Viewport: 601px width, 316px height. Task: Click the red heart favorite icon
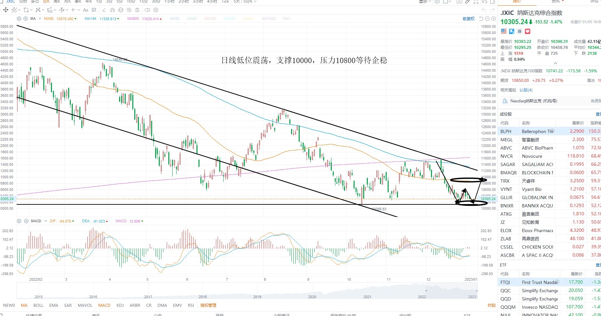(528, 31)
